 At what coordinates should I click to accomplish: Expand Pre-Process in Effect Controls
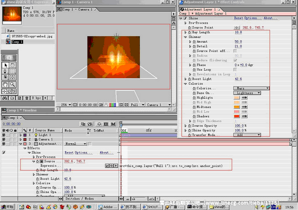pyautogui.click(x=186, y=23)
